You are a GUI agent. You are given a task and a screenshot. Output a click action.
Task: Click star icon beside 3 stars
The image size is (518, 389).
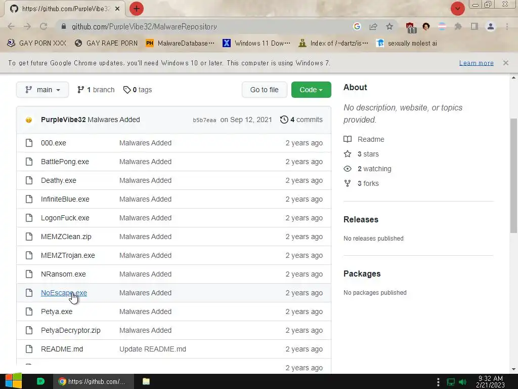(x=348, y=154)
